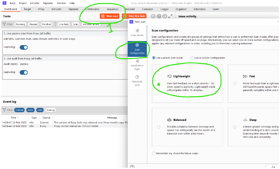The height and width of the screenshot is (169, 280).
Task: Toggle the Debug event log filter
Action: pos(51,110)
